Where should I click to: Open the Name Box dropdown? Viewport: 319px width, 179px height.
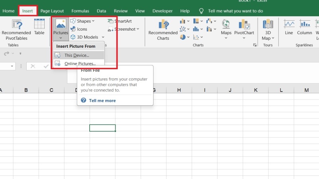(12, 66)
